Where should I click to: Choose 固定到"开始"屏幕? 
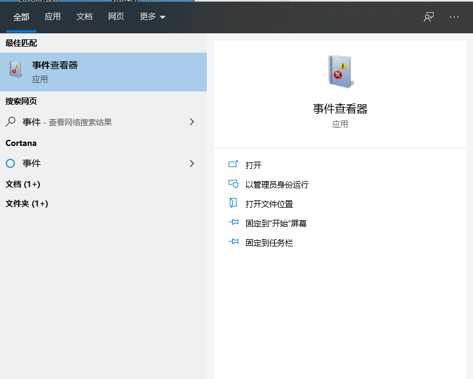point(276,223)
